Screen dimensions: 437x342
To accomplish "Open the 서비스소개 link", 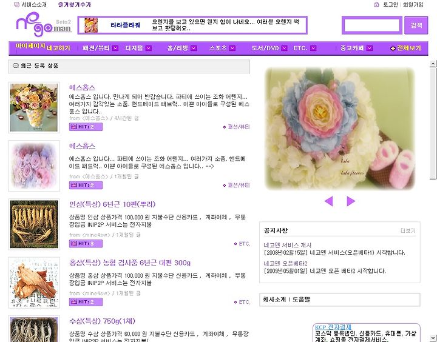I will coord(34,4).
